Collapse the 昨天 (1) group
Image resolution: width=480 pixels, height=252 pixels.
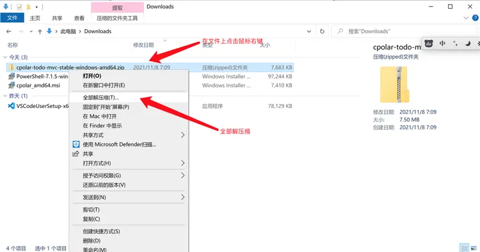[5, 96]
